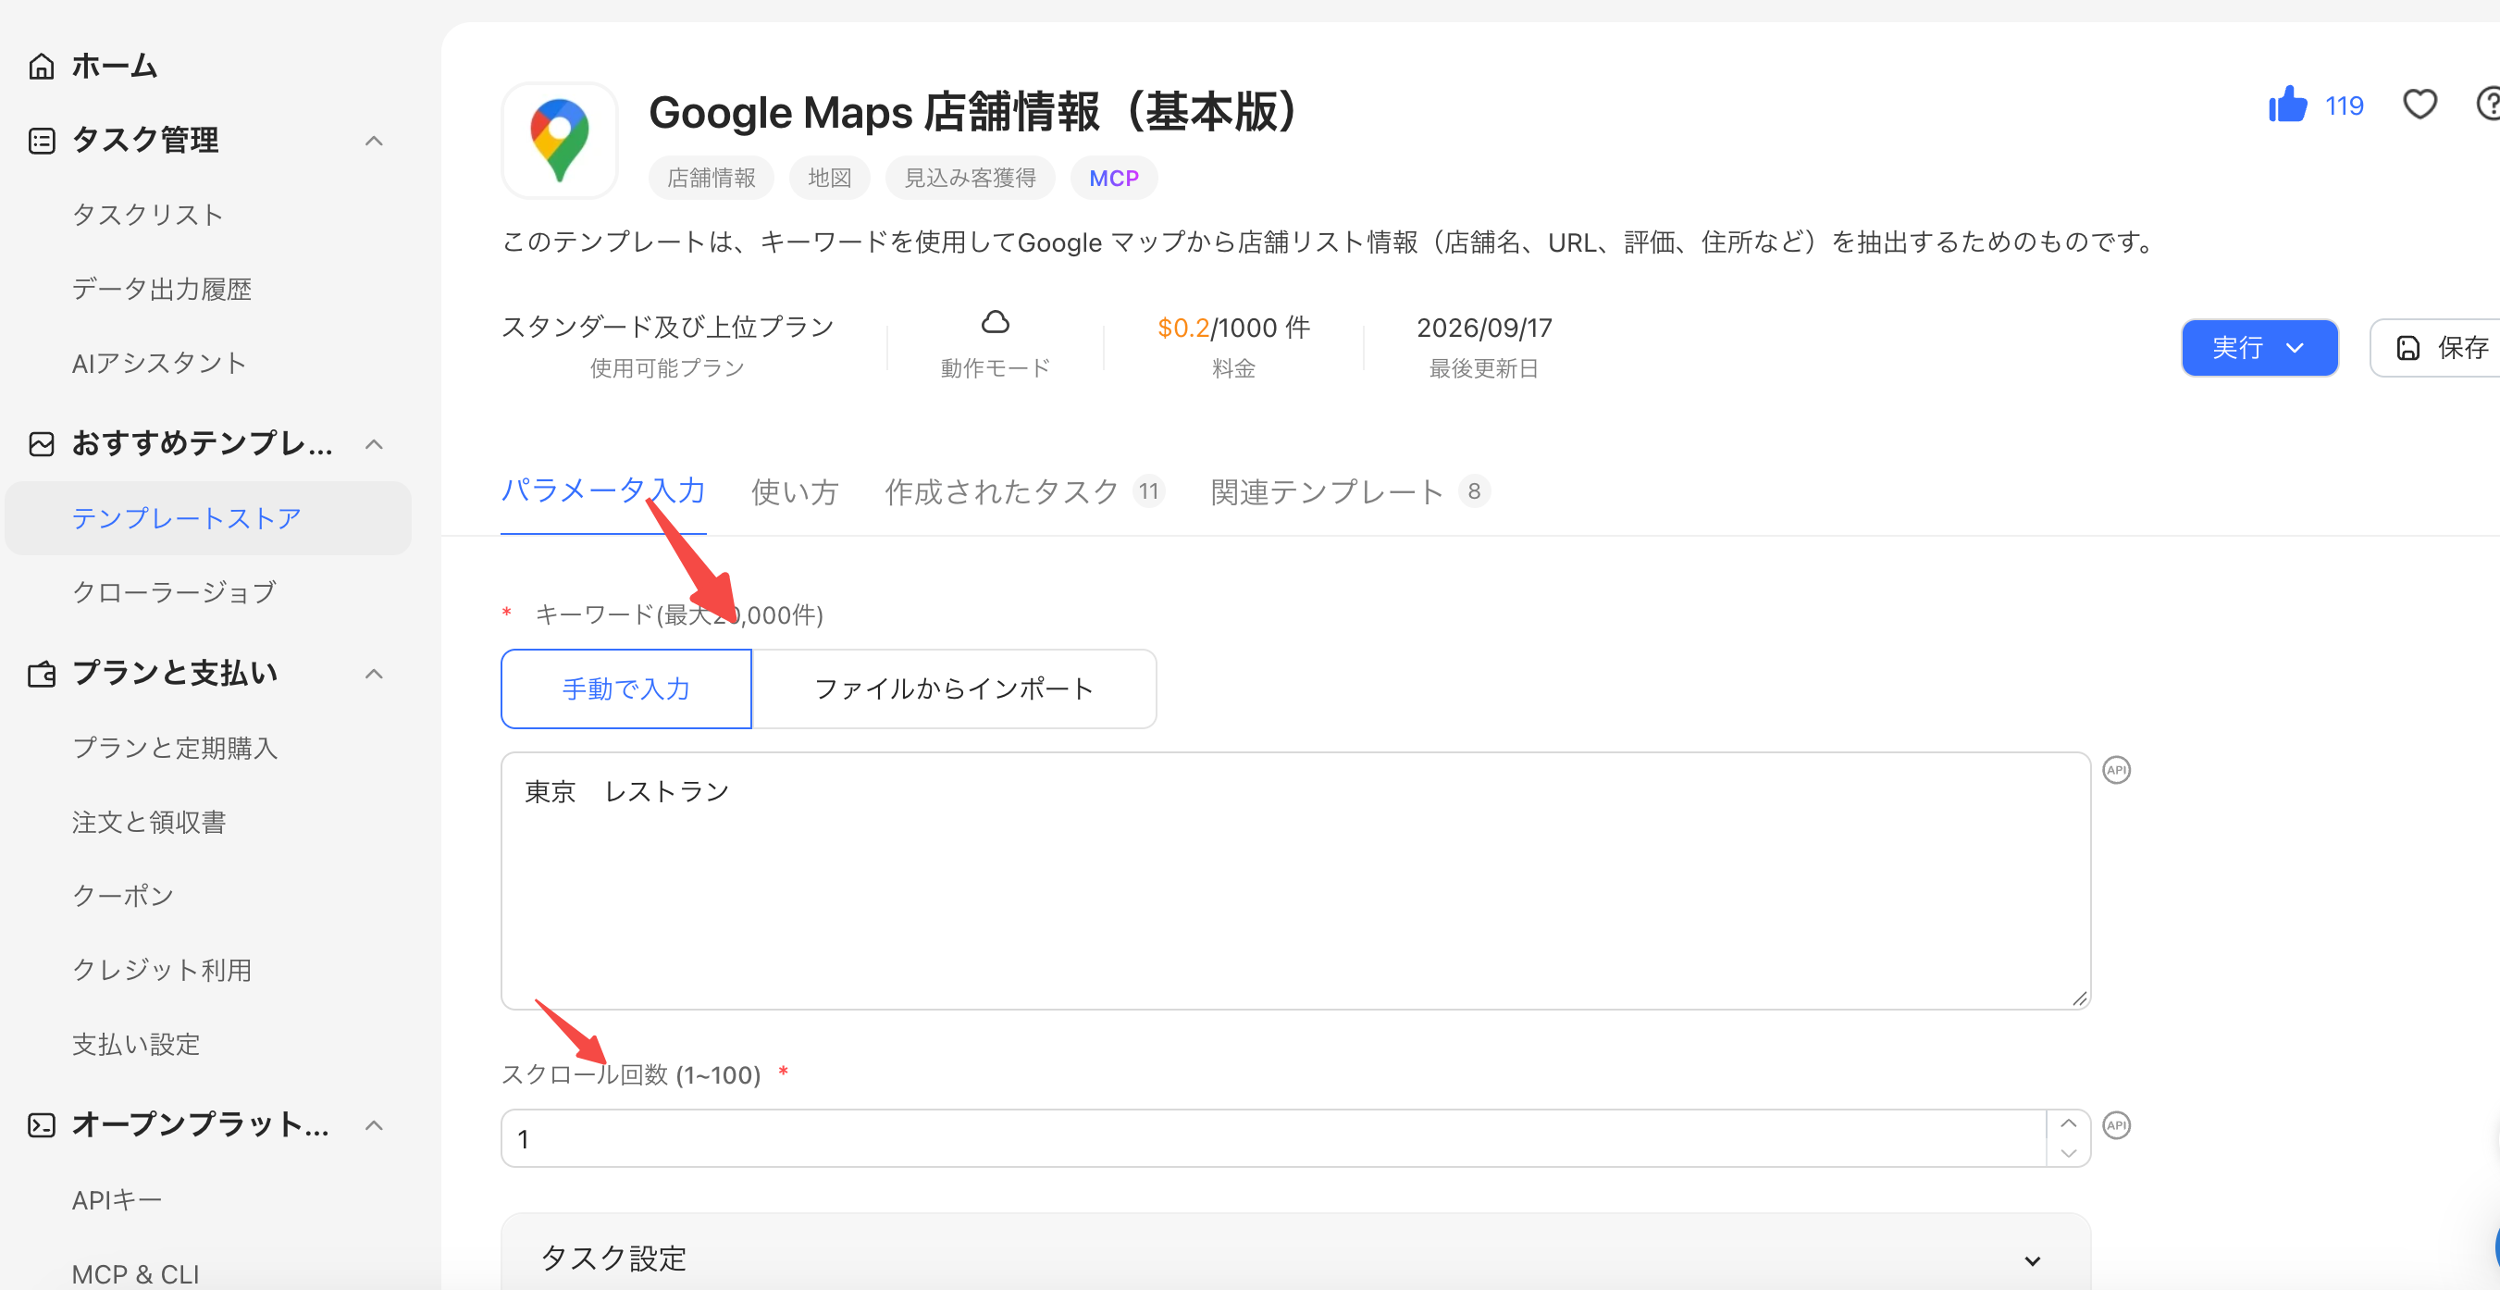Click the タスク管理 list icon
This screenshot has width=2500, height=1290.
[x=41, y=141]
